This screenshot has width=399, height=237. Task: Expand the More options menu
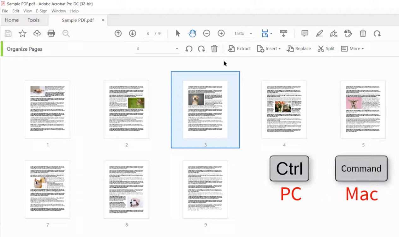click(x=353, y=48)
